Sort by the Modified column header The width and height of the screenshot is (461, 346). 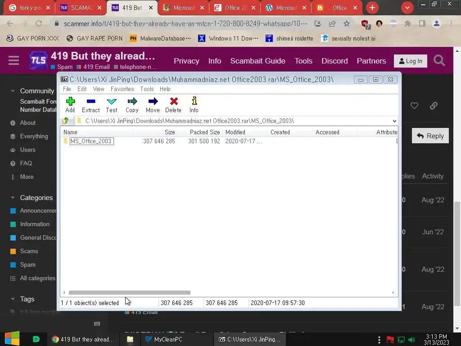[x=245, y=132]
